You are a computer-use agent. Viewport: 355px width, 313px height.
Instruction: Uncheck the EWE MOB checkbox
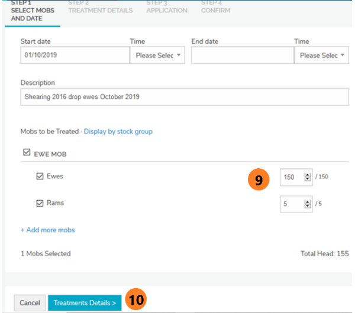pos(27,154)
